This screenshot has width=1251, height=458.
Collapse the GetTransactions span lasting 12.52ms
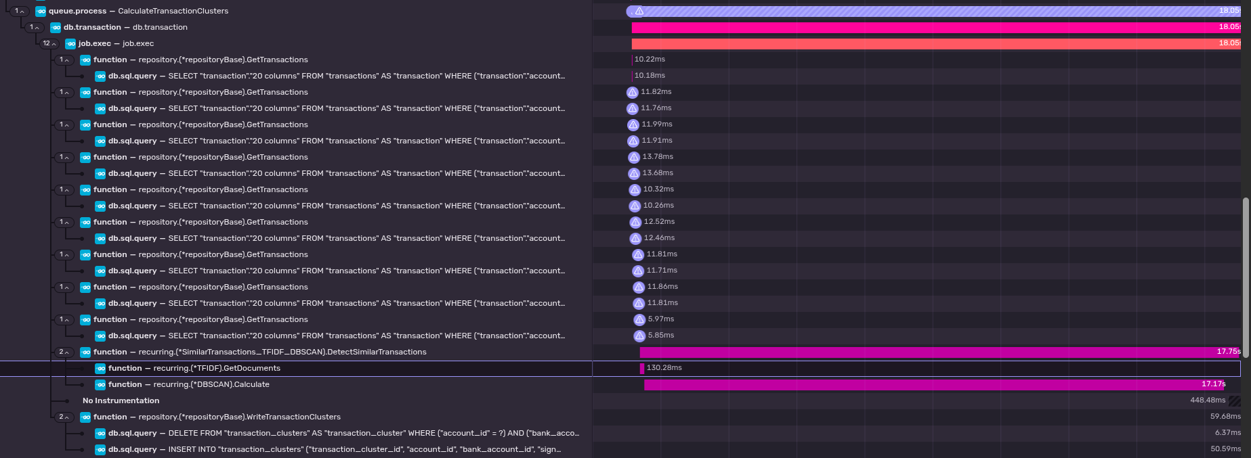pos(64,222)
